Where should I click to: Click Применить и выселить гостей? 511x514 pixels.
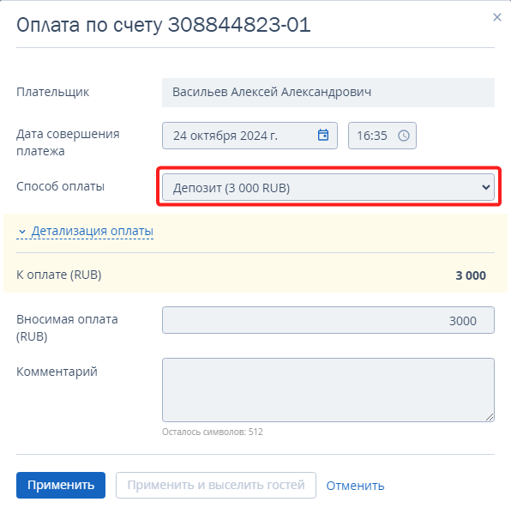coord(216,485)
